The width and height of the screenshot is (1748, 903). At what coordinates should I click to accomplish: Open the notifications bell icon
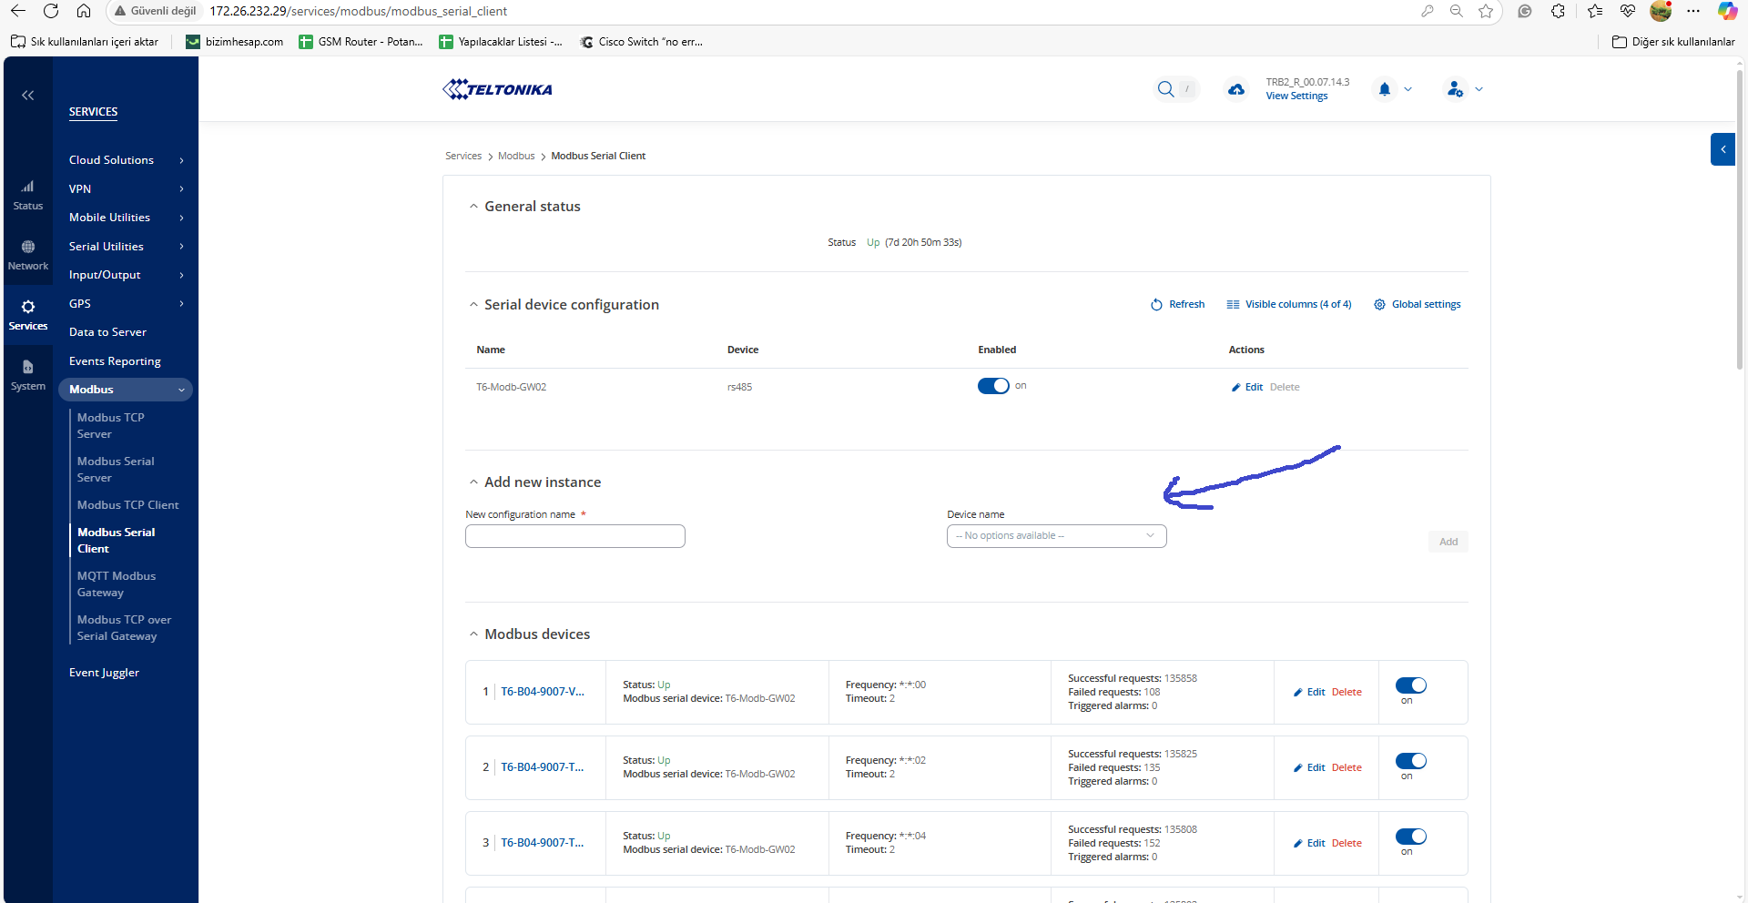(x=1384, y=89)
